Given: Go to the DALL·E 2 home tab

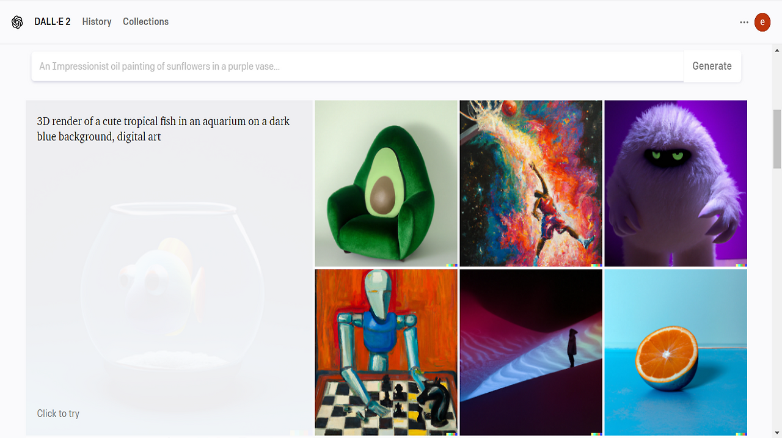Looking at the screenshot, I should 53,22.
